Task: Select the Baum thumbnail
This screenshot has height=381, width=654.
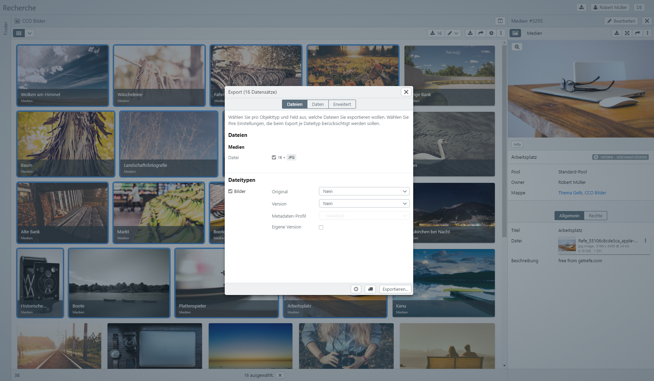Action: coord(66,144)
